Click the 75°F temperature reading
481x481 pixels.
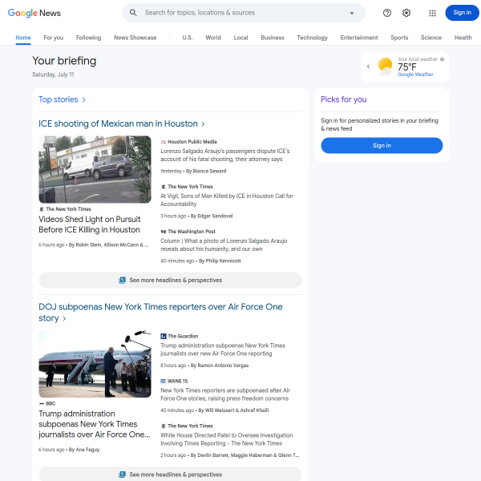(x=407, y=67)
